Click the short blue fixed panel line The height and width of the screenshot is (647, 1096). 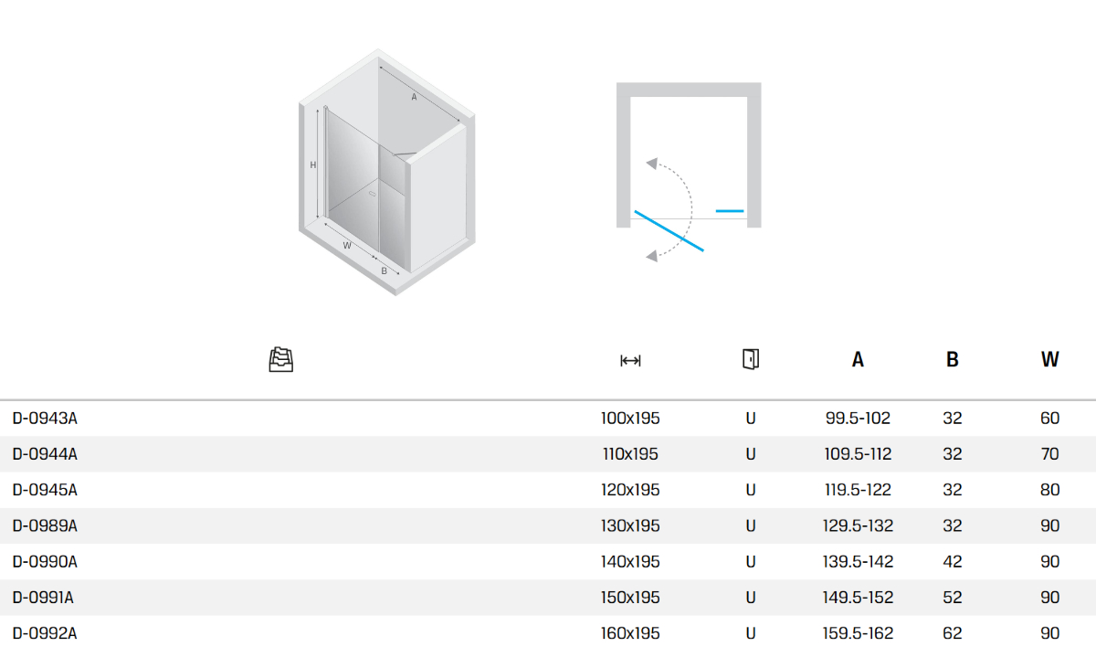[730, 211]
